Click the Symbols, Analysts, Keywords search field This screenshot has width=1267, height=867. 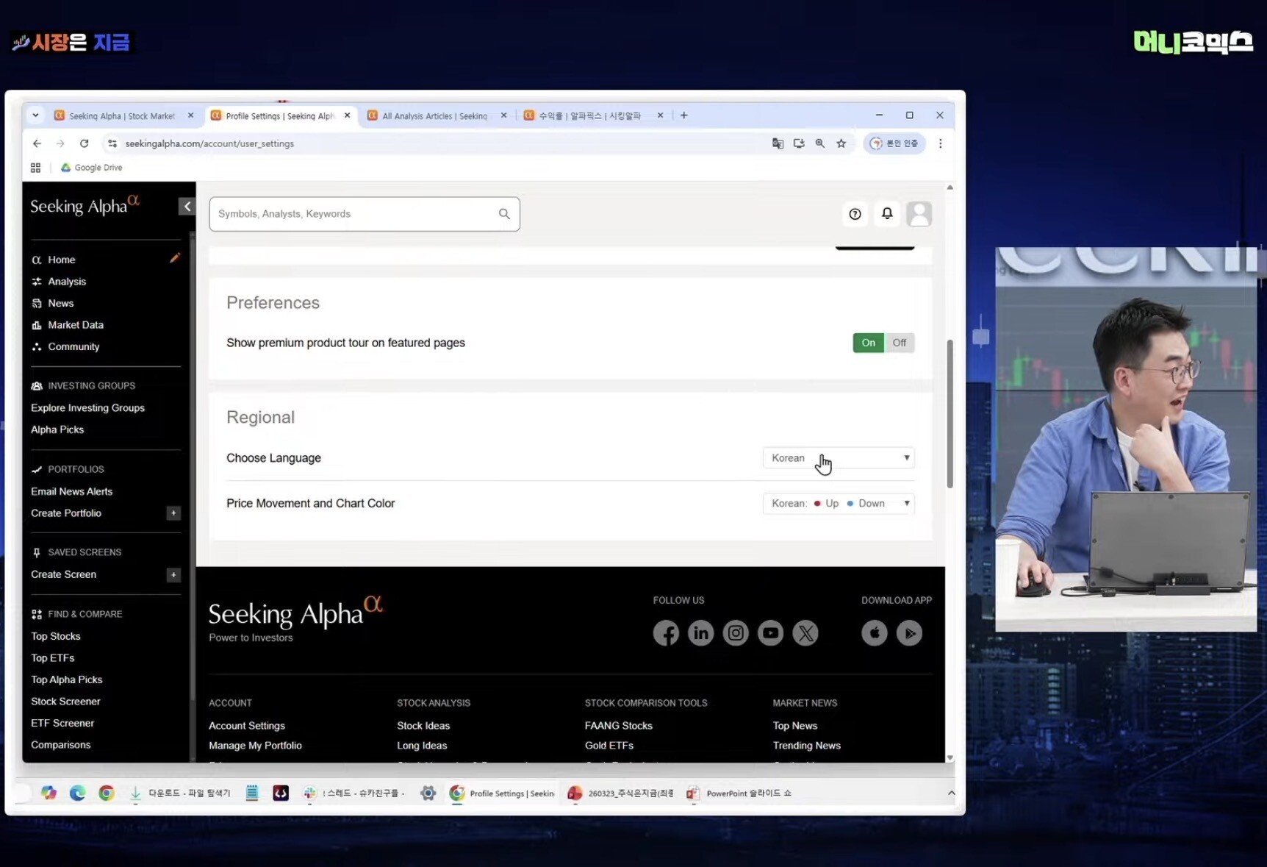click(353, 214)
